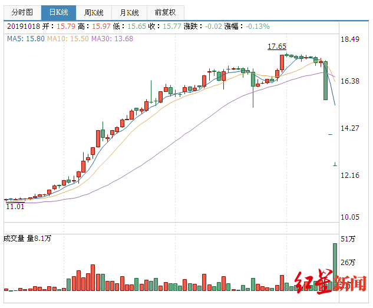
Task: Select the 前复权 tab
Action: point(166,12)
